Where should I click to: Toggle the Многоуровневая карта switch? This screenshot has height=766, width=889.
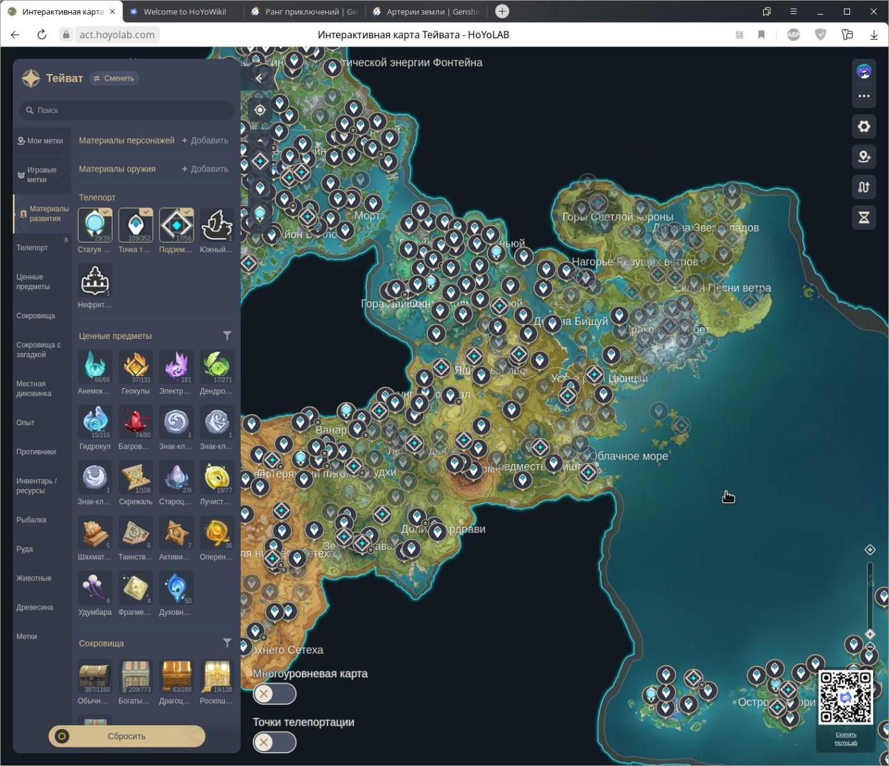click(275, 694)
